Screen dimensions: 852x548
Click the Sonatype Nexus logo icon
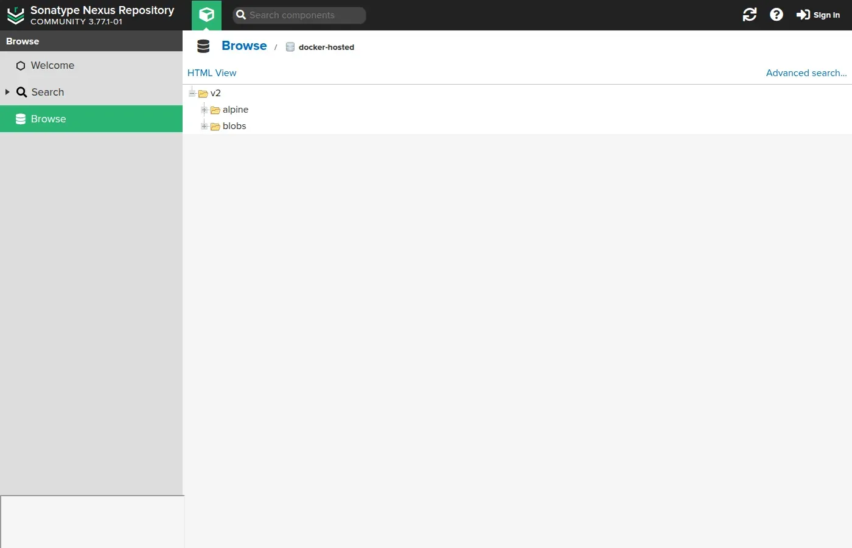pos(15,15)
